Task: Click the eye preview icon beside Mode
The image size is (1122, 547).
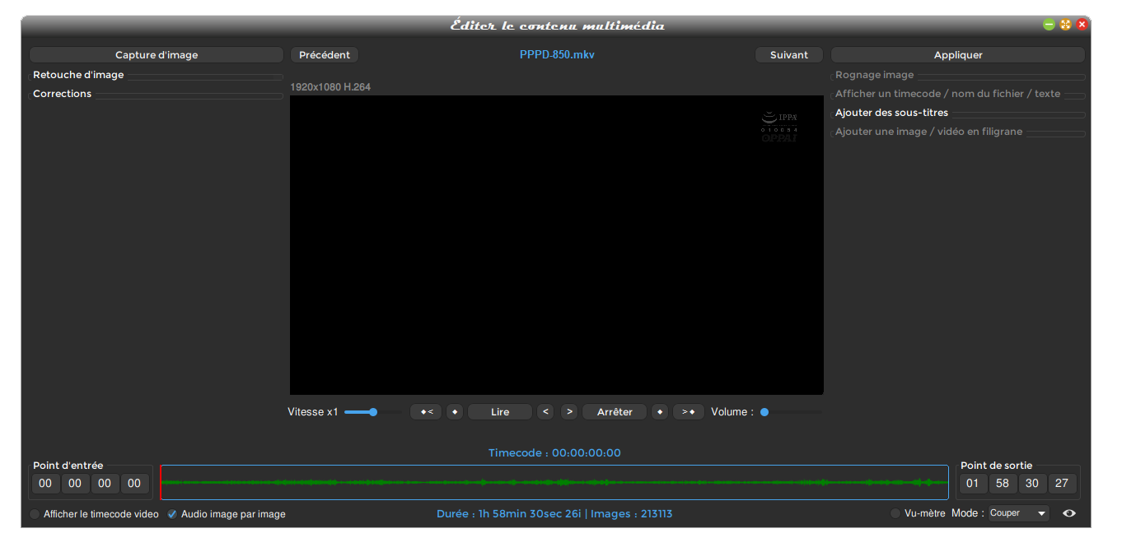Action: (1069, 513)
